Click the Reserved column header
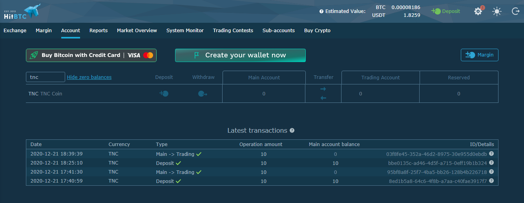 coord(459,78)
